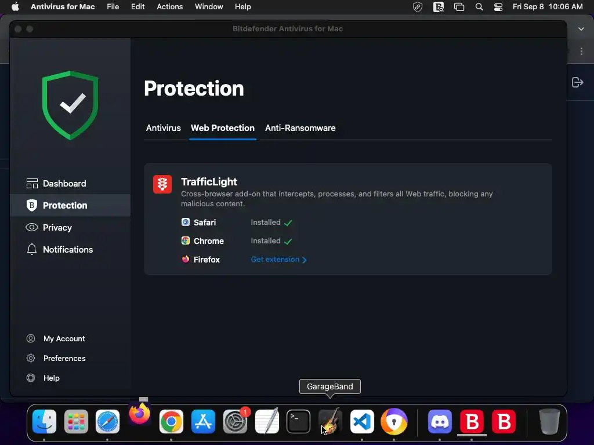Viewport: 594px width, 445px height.
Task: Click the Get extension link for Firefox
Action: (x=279, y=260)
